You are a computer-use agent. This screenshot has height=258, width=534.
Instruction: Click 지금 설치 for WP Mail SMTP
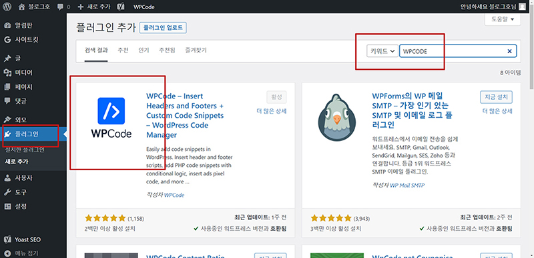pos(496,97)
